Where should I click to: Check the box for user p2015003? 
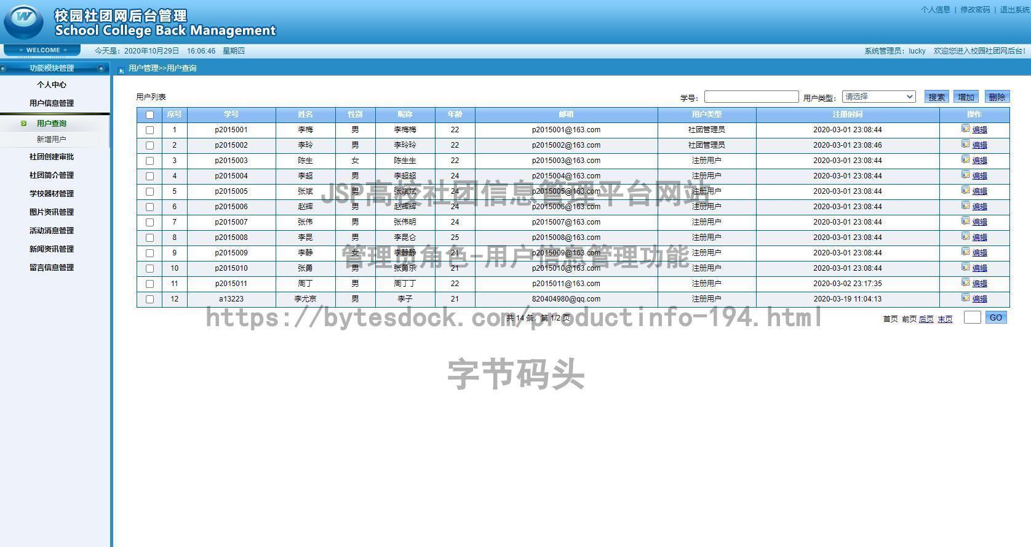tap(149, 161)
